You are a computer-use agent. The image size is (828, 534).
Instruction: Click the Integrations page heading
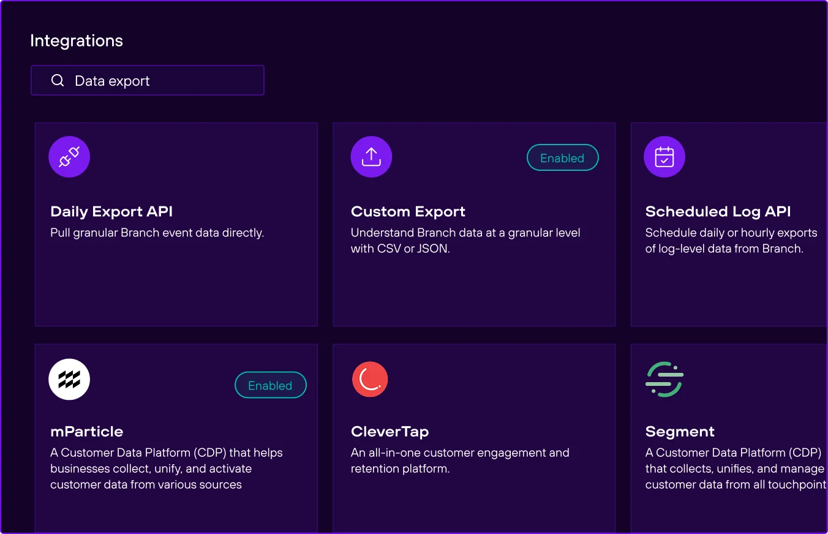[x=76, y=40]
